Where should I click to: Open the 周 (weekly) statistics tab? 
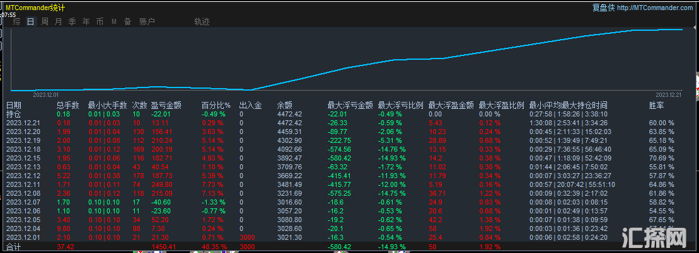tap(45, 21)
